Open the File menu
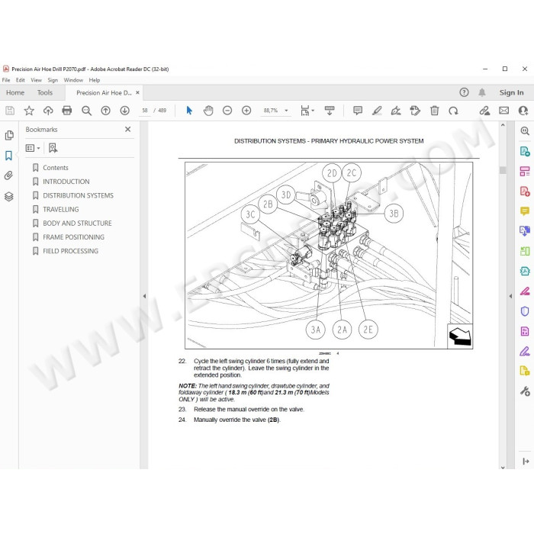Screen dimensions: 534x534 pyautogui.click(x=6, y=80)
